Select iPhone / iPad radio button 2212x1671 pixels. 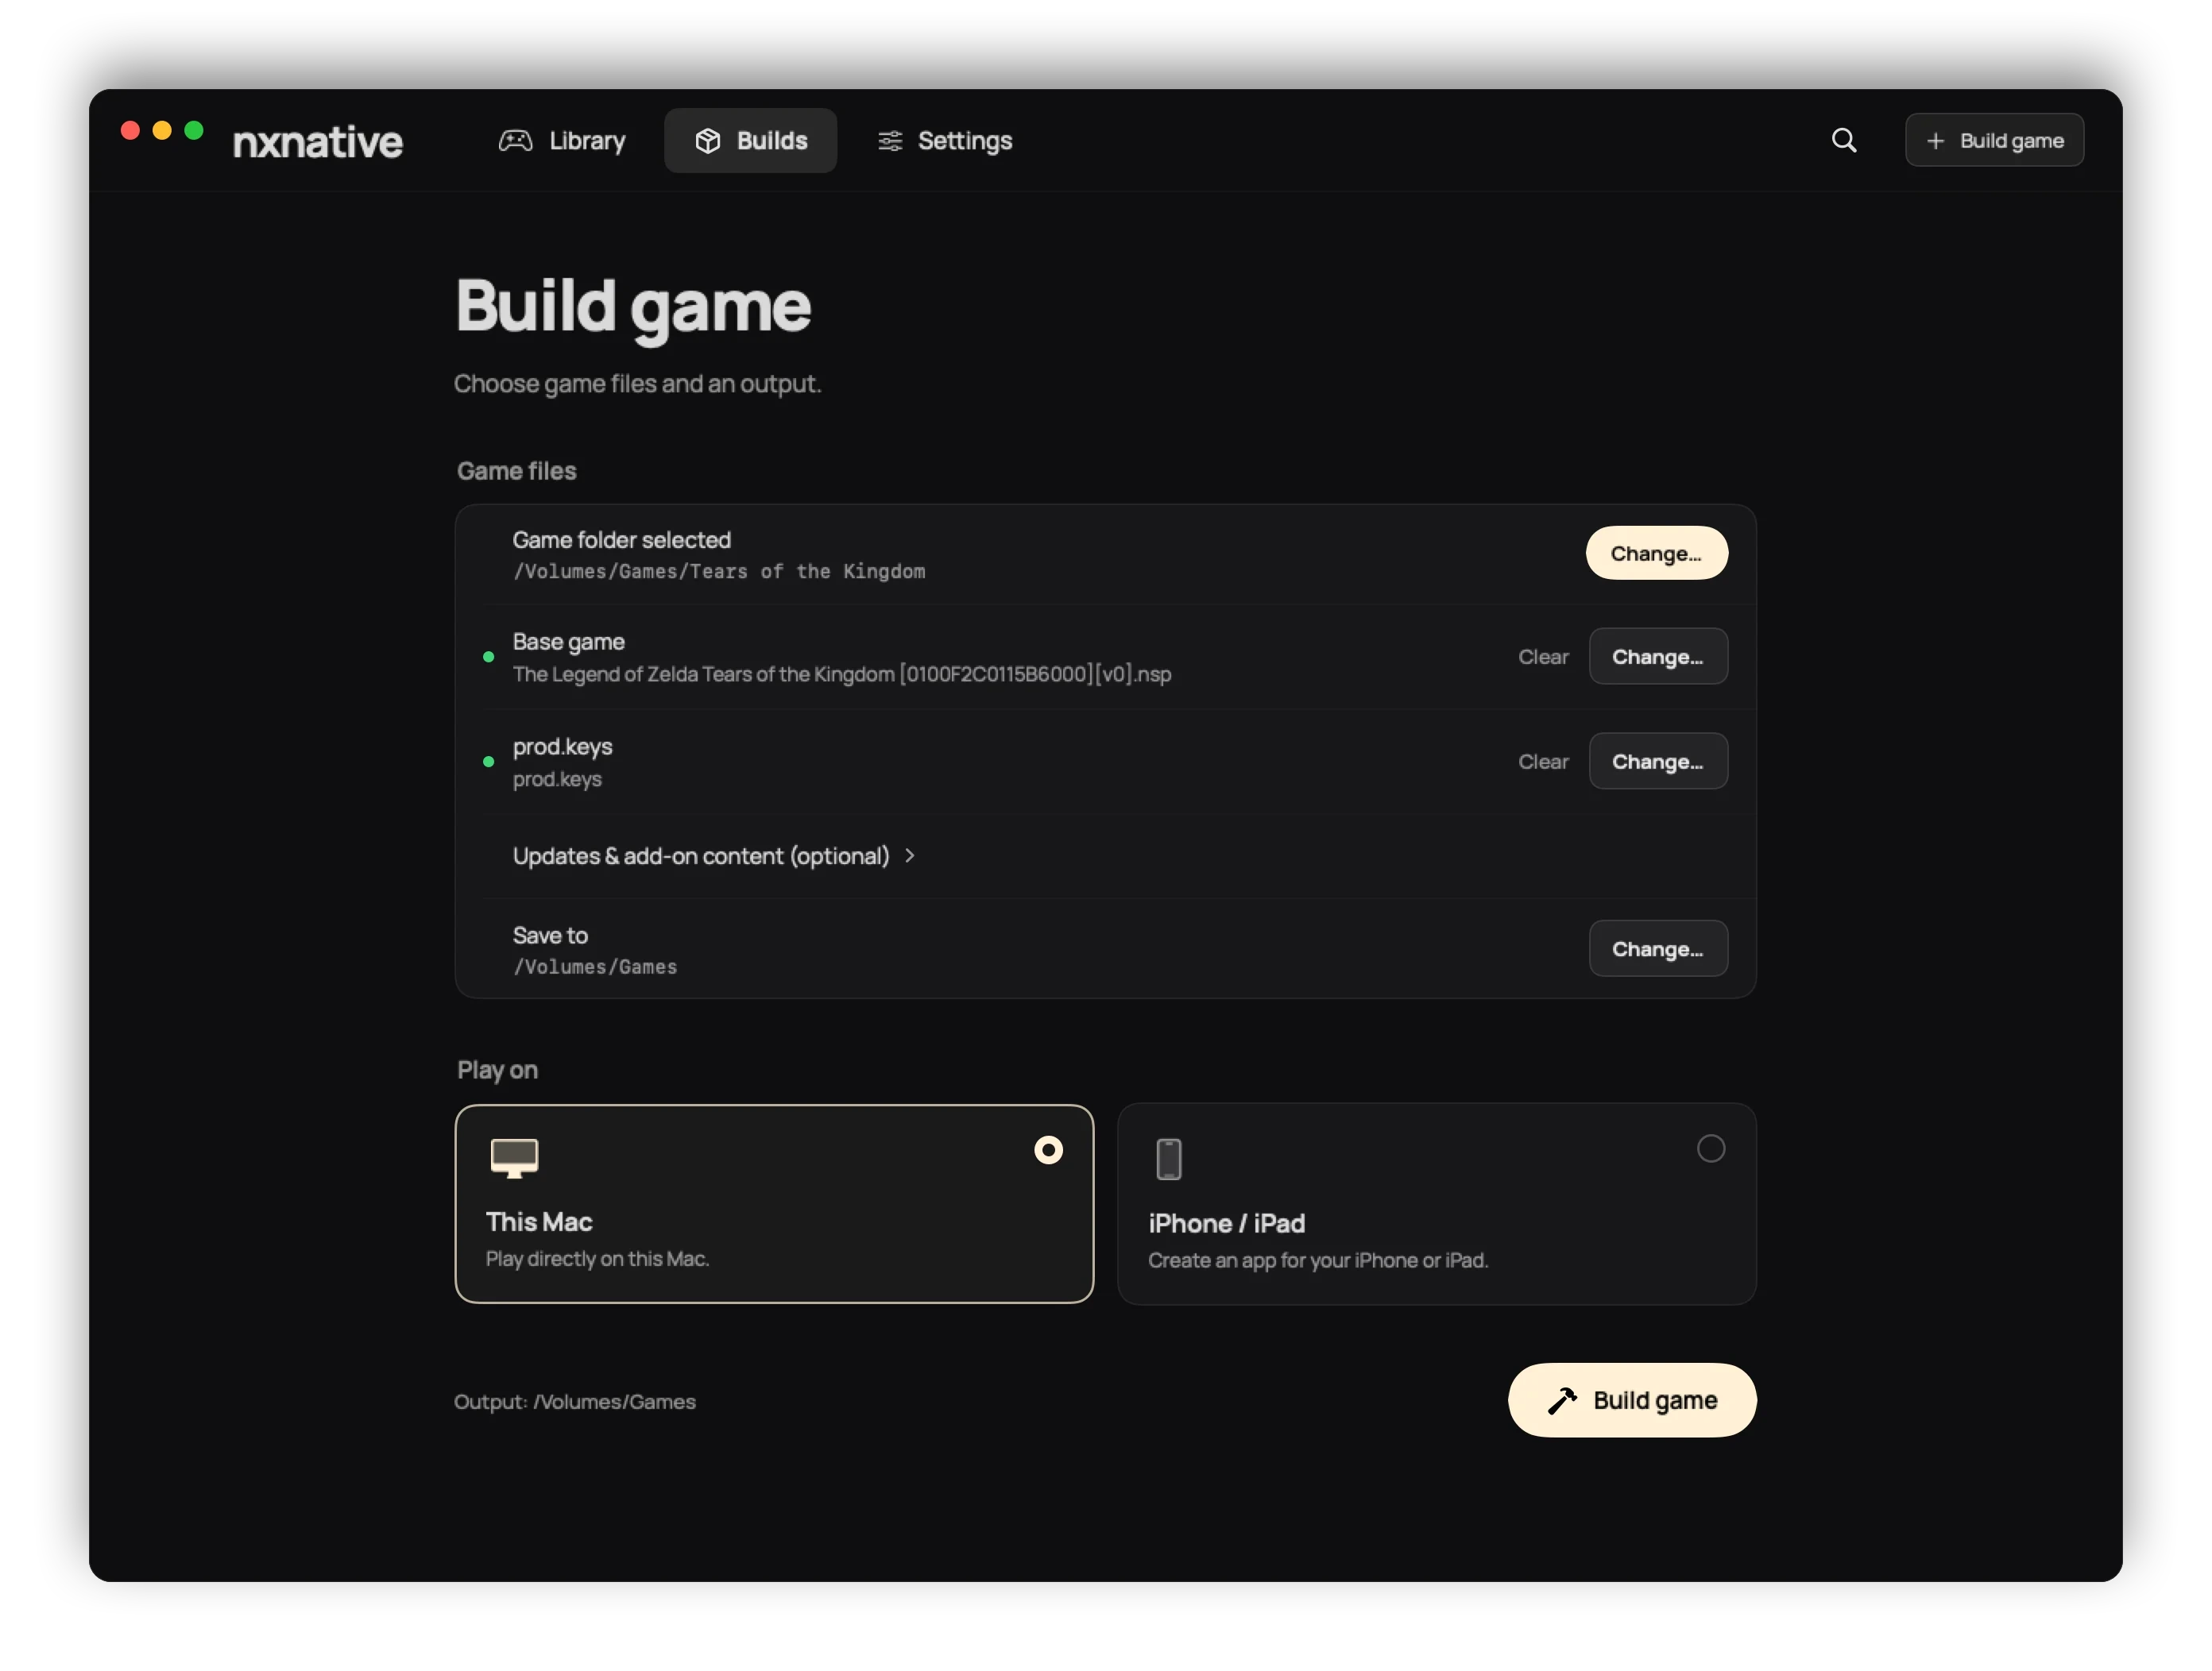point(1710,1148)
